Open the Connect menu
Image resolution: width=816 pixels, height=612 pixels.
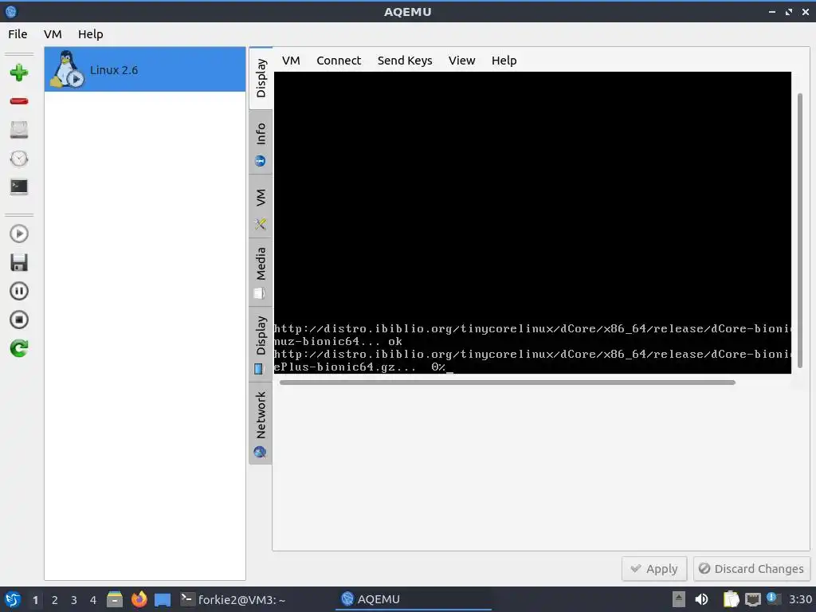[339, 61]
